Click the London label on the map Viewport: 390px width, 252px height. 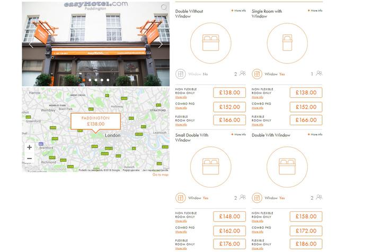pyautogui.click(x=112, y=135)
